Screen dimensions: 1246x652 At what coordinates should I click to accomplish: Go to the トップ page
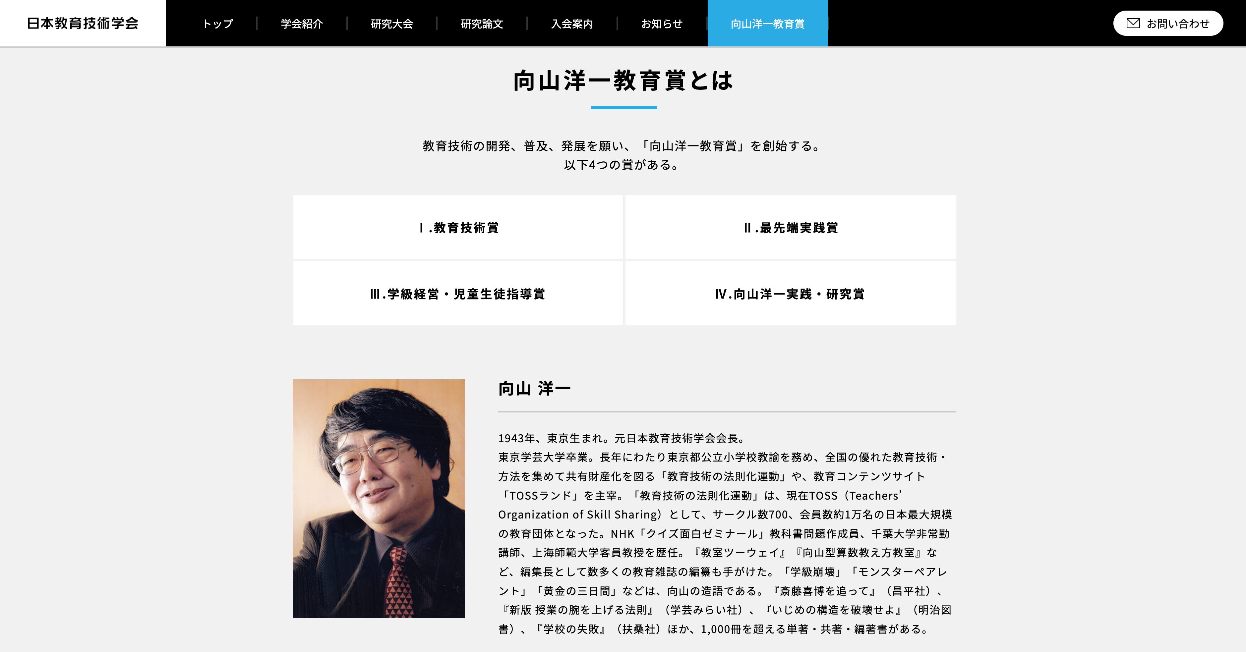point(218,24)
